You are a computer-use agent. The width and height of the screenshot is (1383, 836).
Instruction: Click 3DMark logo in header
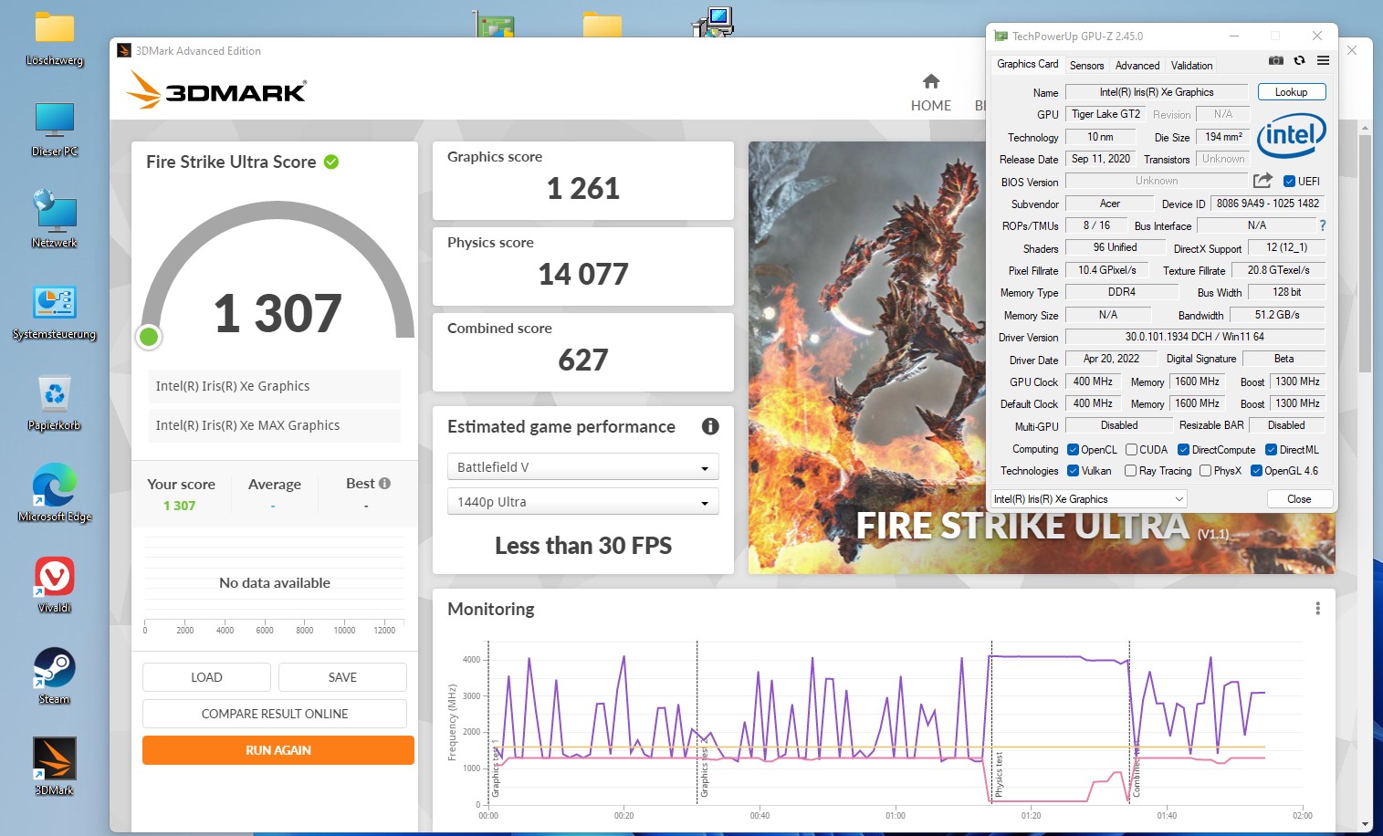click(x=216, y=90)
